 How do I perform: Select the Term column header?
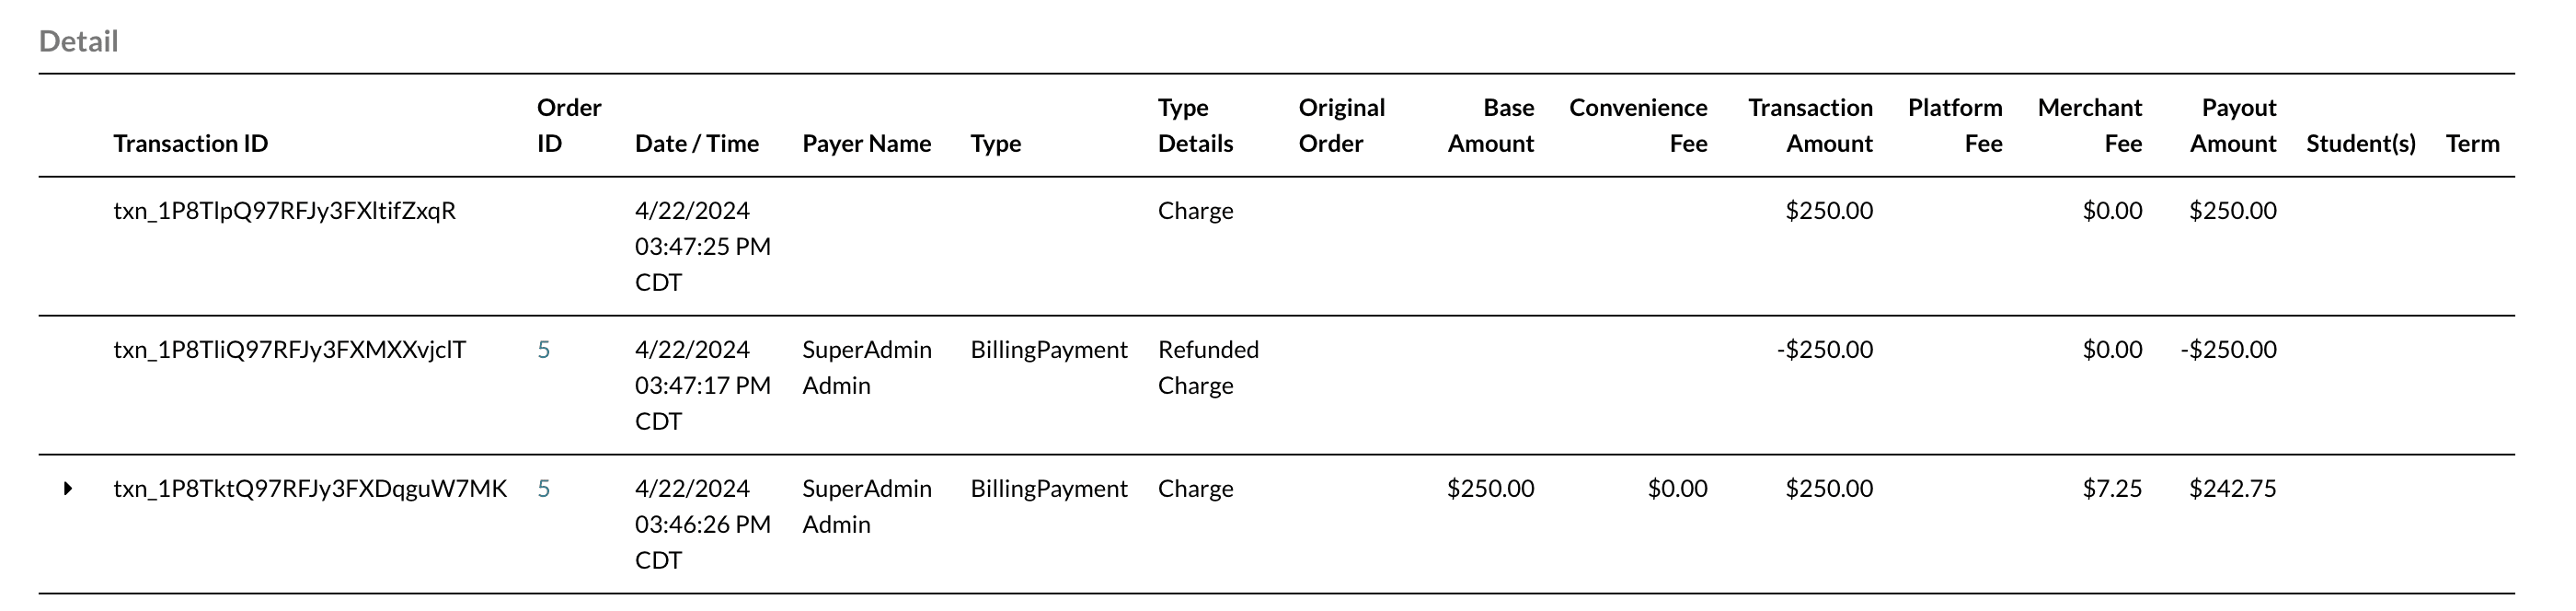[2472, 144]
